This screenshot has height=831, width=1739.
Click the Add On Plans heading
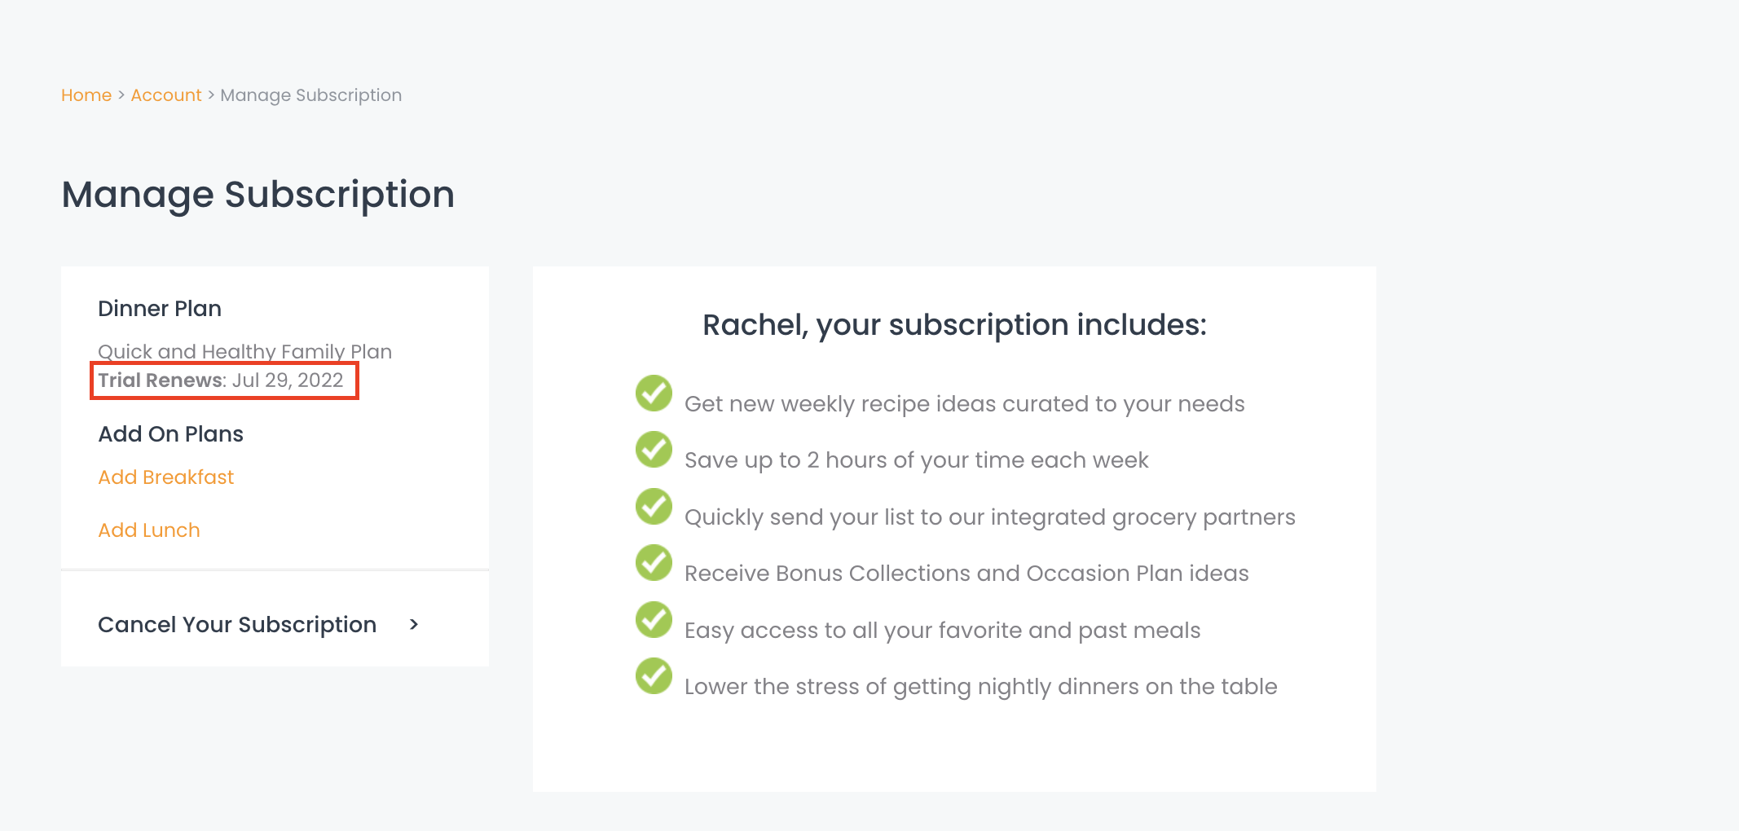pos(171,434)
